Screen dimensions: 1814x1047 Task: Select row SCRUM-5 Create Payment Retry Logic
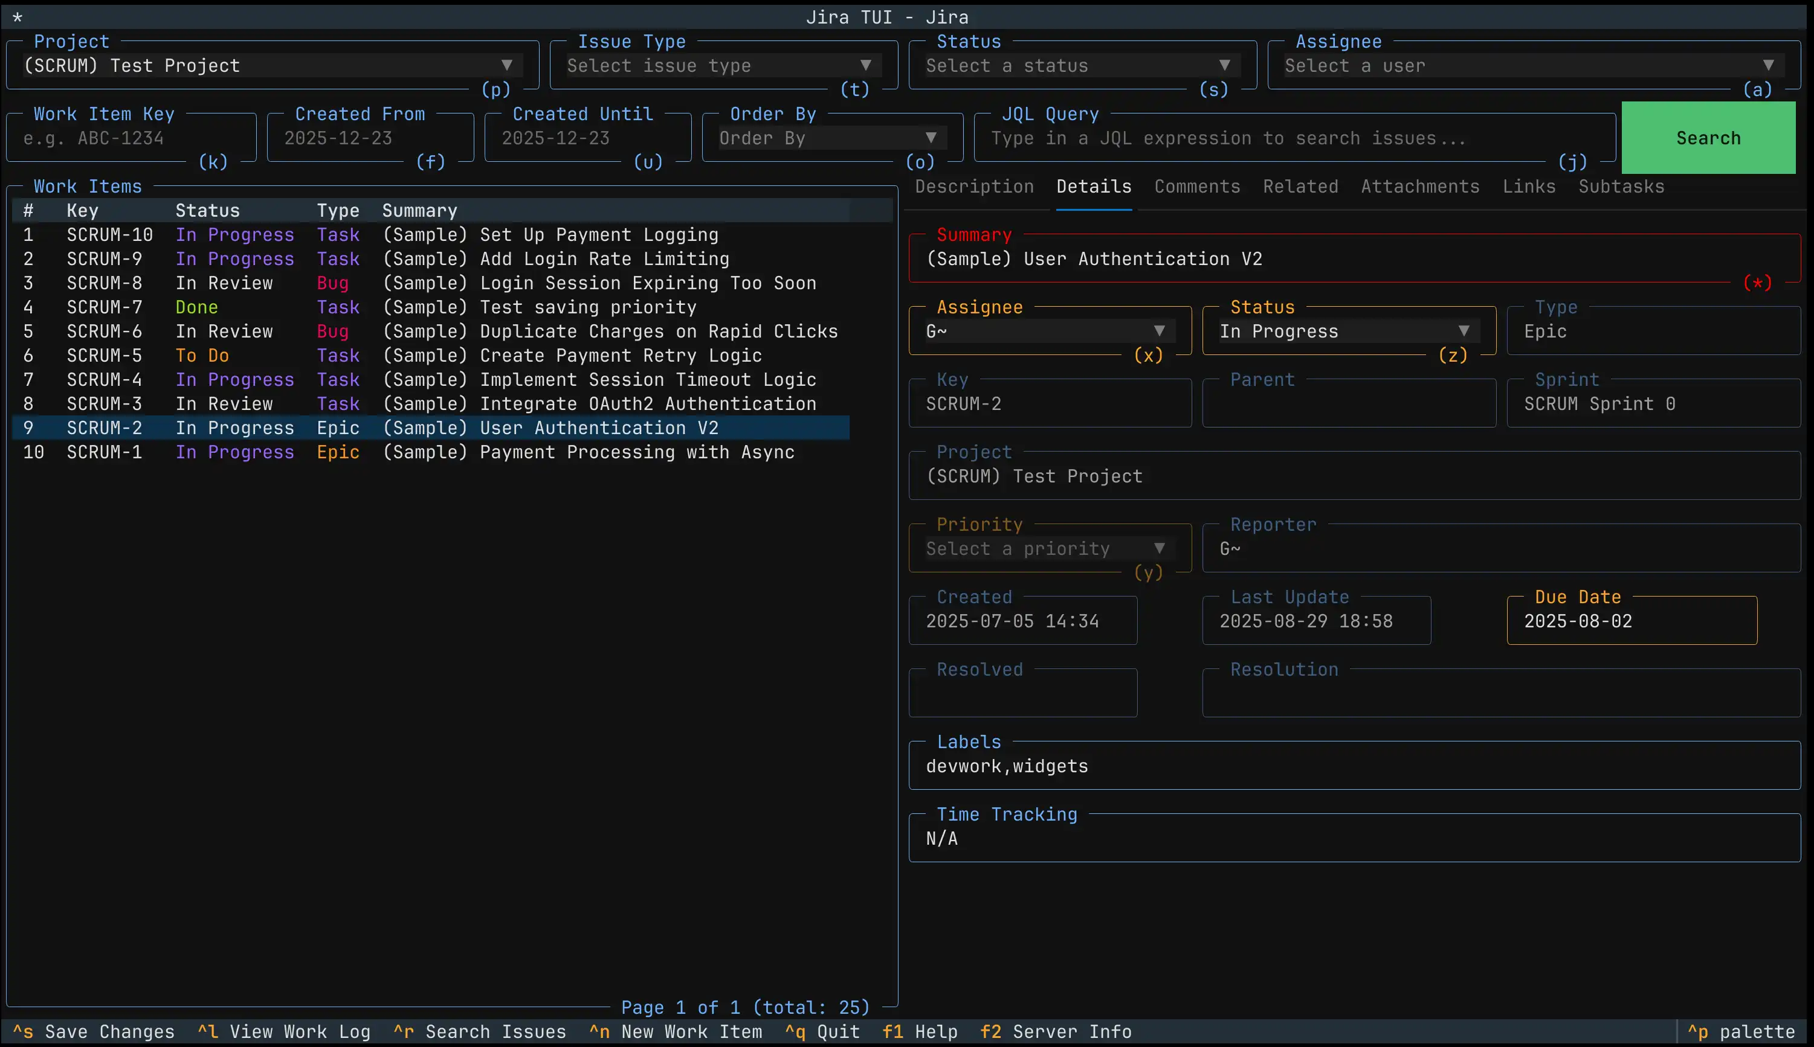click(431, 356)
